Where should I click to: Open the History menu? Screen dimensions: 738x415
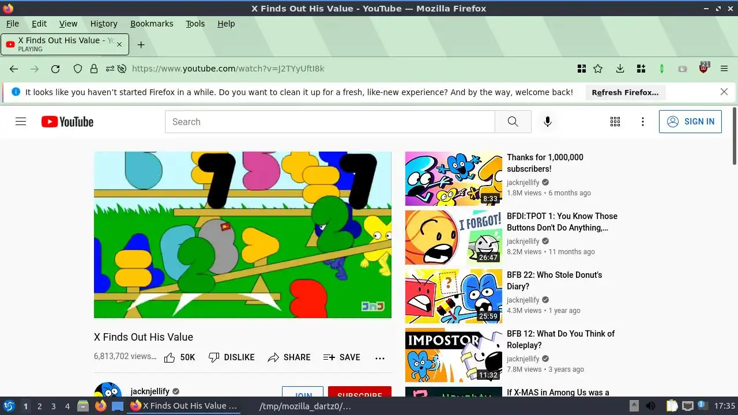(x=104, y=24)
